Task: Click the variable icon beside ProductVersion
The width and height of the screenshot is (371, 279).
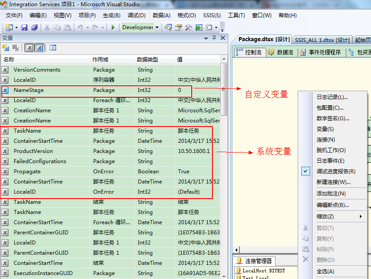Action: (5, 151)
